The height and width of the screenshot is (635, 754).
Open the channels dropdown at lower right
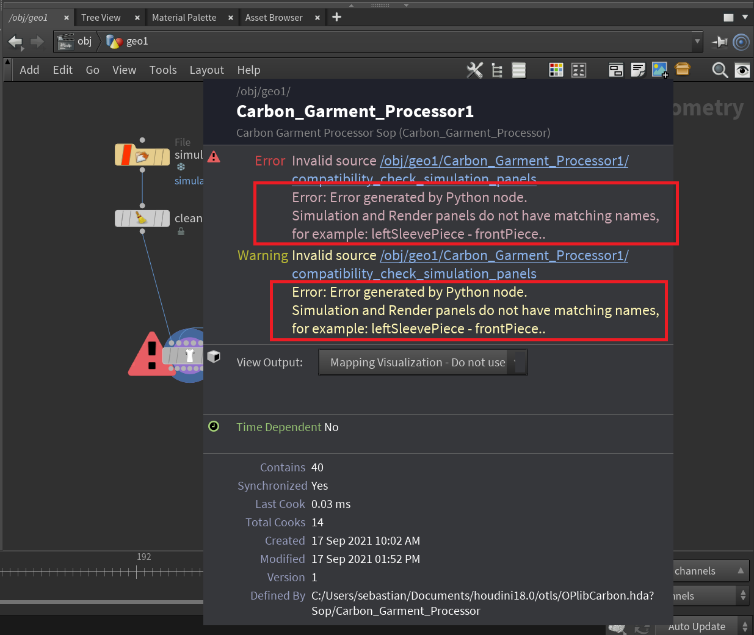coord(711,571)
